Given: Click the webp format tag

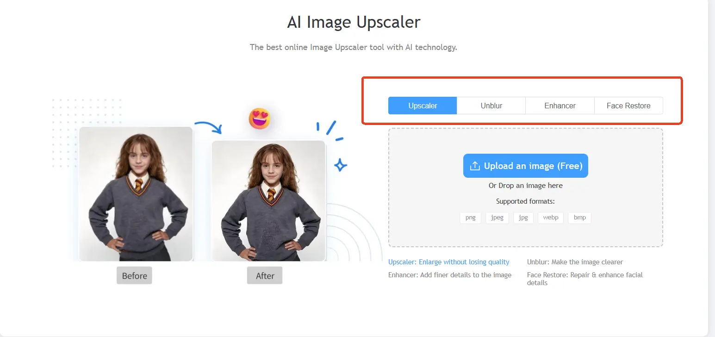Looking at the screenshot, I should tap(551, 218).
